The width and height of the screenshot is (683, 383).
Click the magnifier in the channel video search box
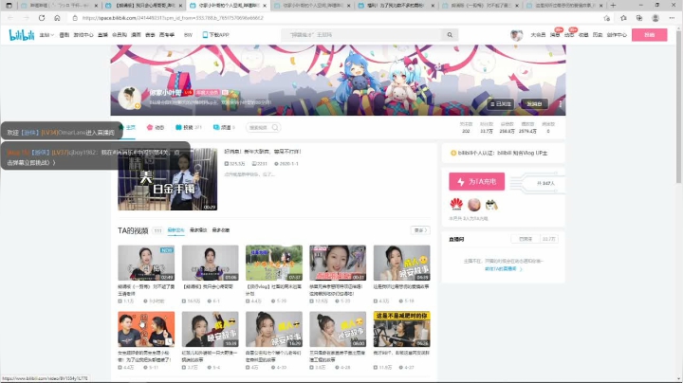pyautogui.click(x=275, y=128)
